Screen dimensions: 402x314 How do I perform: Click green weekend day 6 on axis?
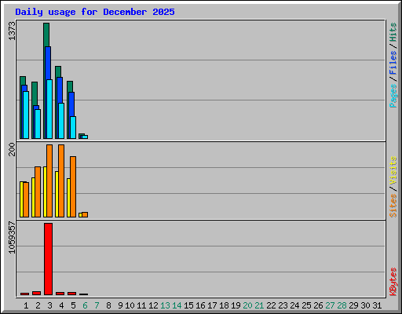click(x=85, y=305)
